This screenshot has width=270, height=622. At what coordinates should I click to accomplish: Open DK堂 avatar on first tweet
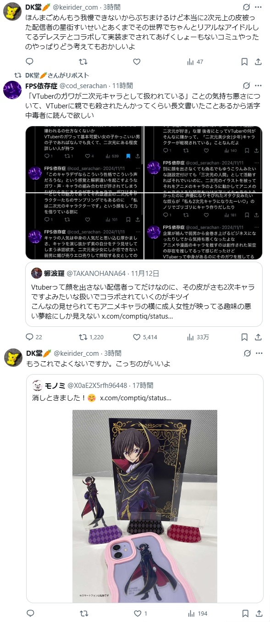point(13,11)
